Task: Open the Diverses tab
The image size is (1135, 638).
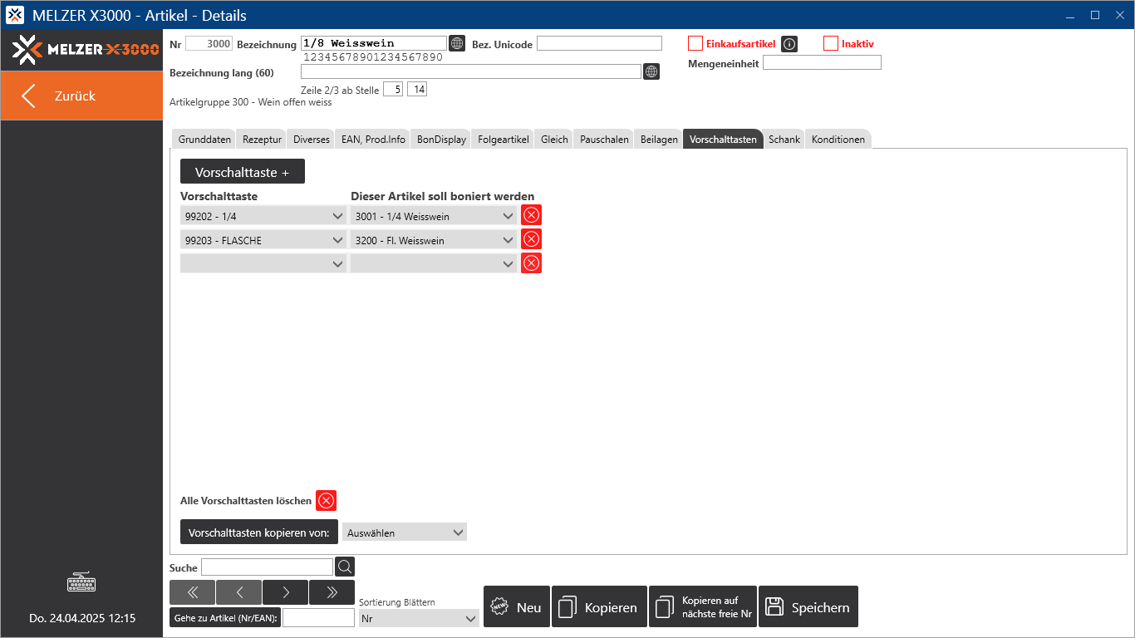Action: (x=312, y=140)
